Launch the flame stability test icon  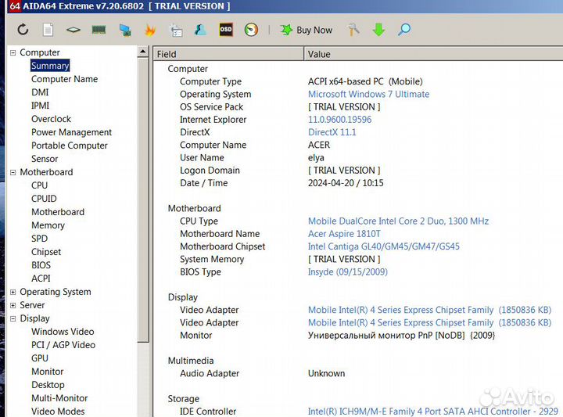pyautogui.click(x=150, y=31)
